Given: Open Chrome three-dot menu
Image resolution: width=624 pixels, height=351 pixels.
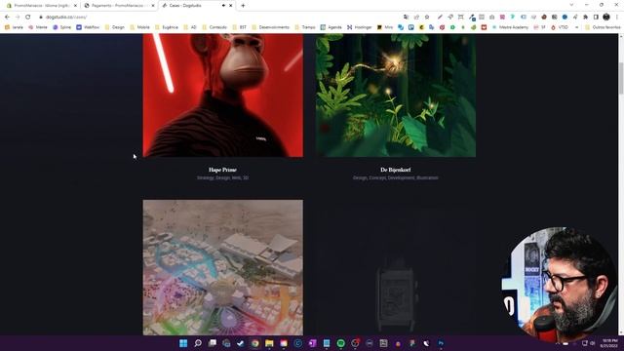Looking at the screenshot, I should click(x=617, y=18).
